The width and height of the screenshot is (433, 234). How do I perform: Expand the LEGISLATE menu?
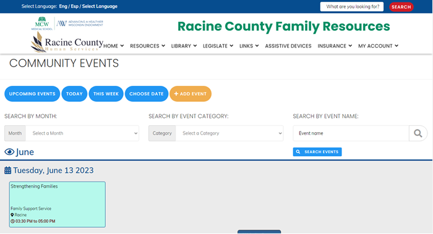[218, 46]
